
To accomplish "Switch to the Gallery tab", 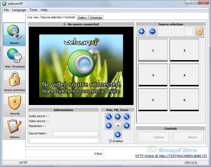I will tap(83, 18).
